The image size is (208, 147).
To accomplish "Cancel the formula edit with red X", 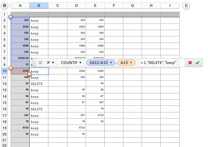I will [x=190, y=63].
